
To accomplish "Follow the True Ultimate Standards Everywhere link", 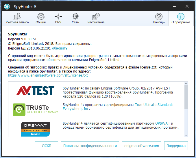I will [118, 106].
